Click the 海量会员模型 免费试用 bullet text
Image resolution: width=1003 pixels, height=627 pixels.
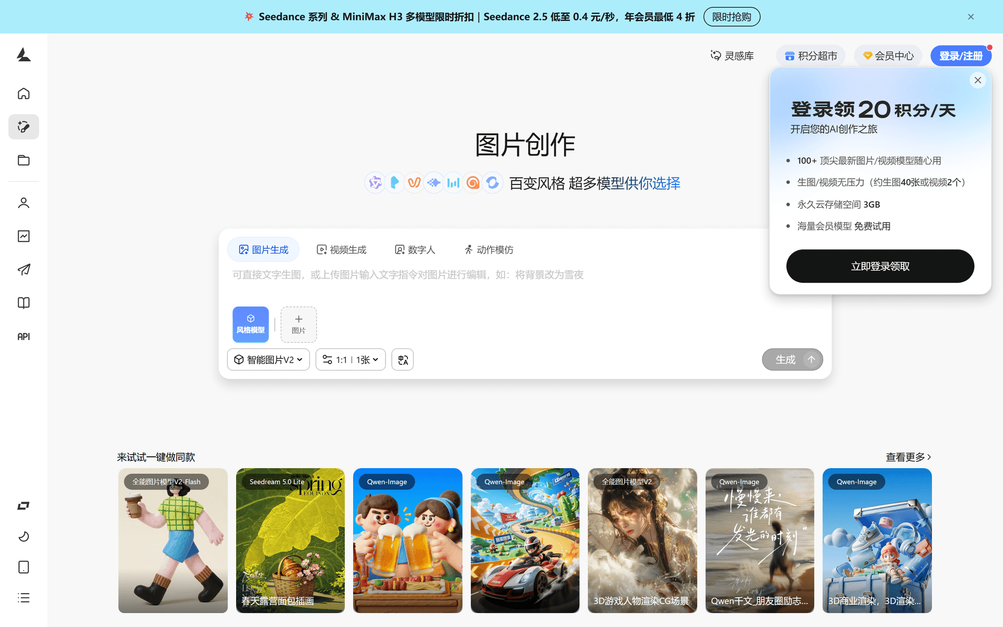coord(844,226)
